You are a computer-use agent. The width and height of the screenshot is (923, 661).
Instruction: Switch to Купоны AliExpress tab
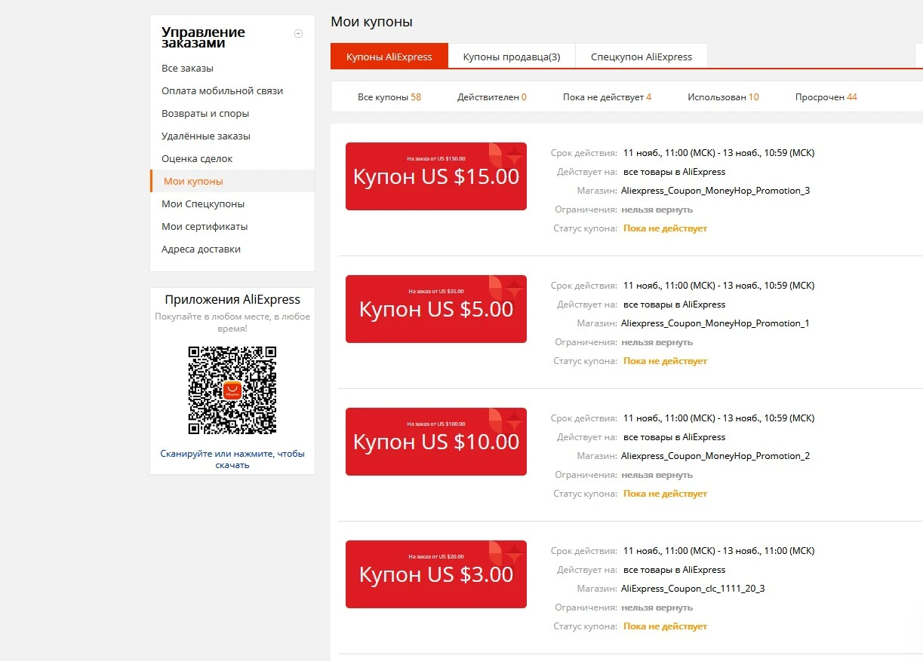(x=389, y=57)
